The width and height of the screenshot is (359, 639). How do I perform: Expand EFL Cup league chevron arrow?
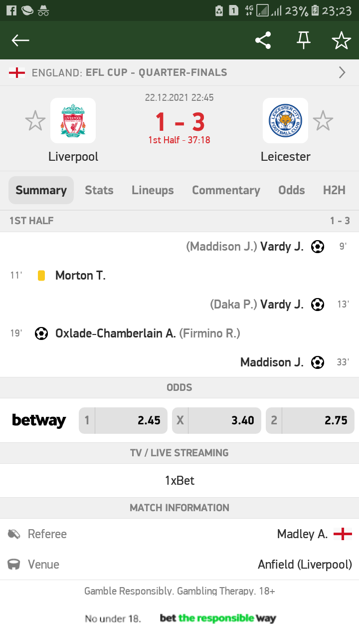(x=342, y=73)
